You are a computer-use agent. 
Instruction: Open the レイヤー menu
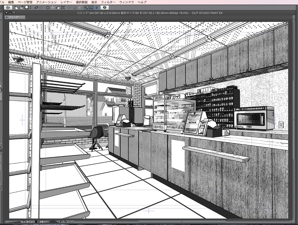66,2
